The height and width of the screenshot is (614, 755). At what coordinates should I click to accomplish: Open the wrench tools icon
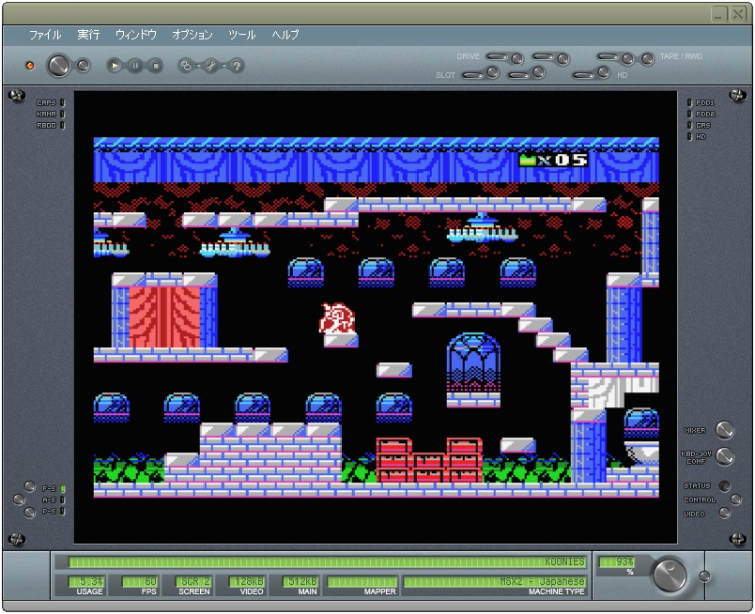point(211,65)
